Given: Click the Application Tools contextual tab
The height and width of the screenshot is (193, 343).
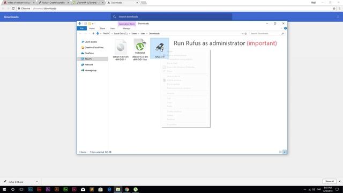Looking at the screenshot, I should coord(126,24).
